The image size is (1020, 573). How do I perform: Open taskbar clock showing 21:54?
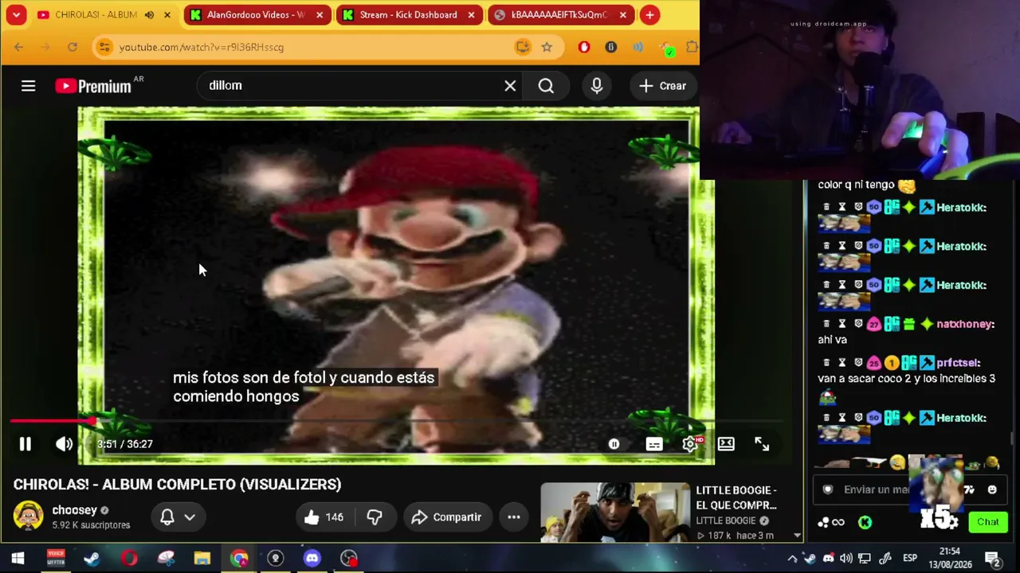(950, 558)
